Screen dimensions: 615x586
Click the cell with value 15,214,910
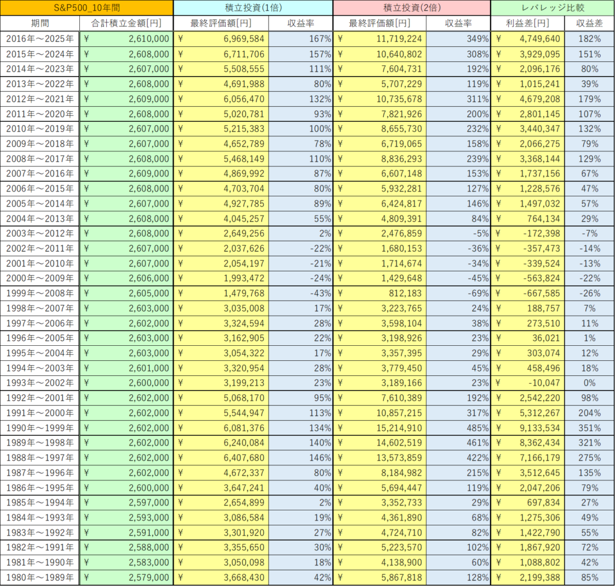380,428
